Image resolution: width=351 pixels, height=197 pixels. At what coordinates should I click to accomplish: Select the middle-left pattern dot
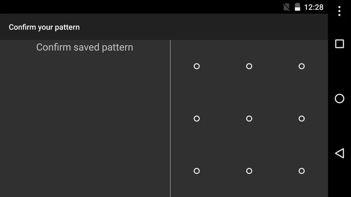[196, 119]
